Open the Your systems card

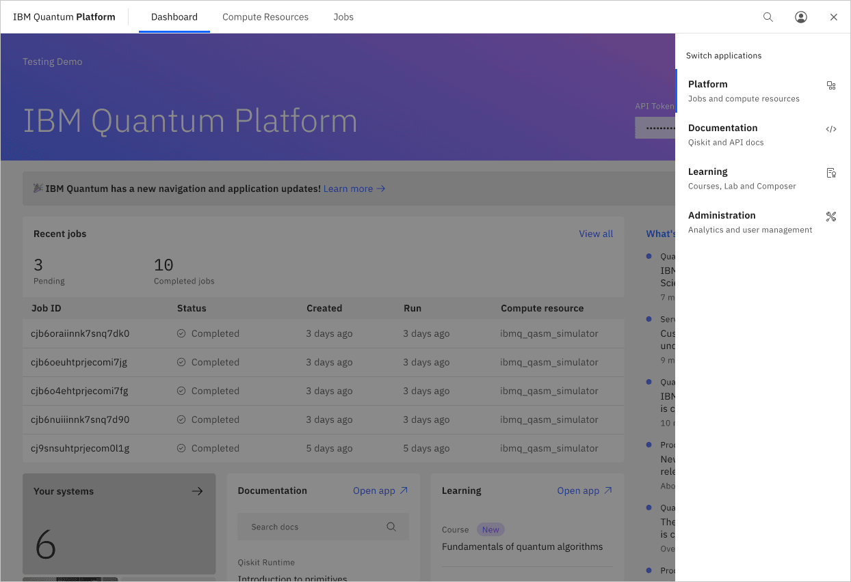click(x=119, y=524)
